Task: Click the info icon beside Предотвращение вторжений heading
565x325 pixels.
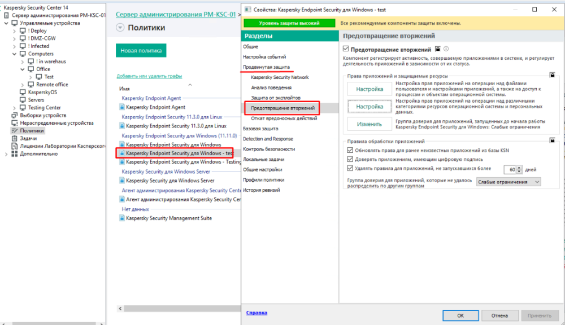Action: coord(446,49)
